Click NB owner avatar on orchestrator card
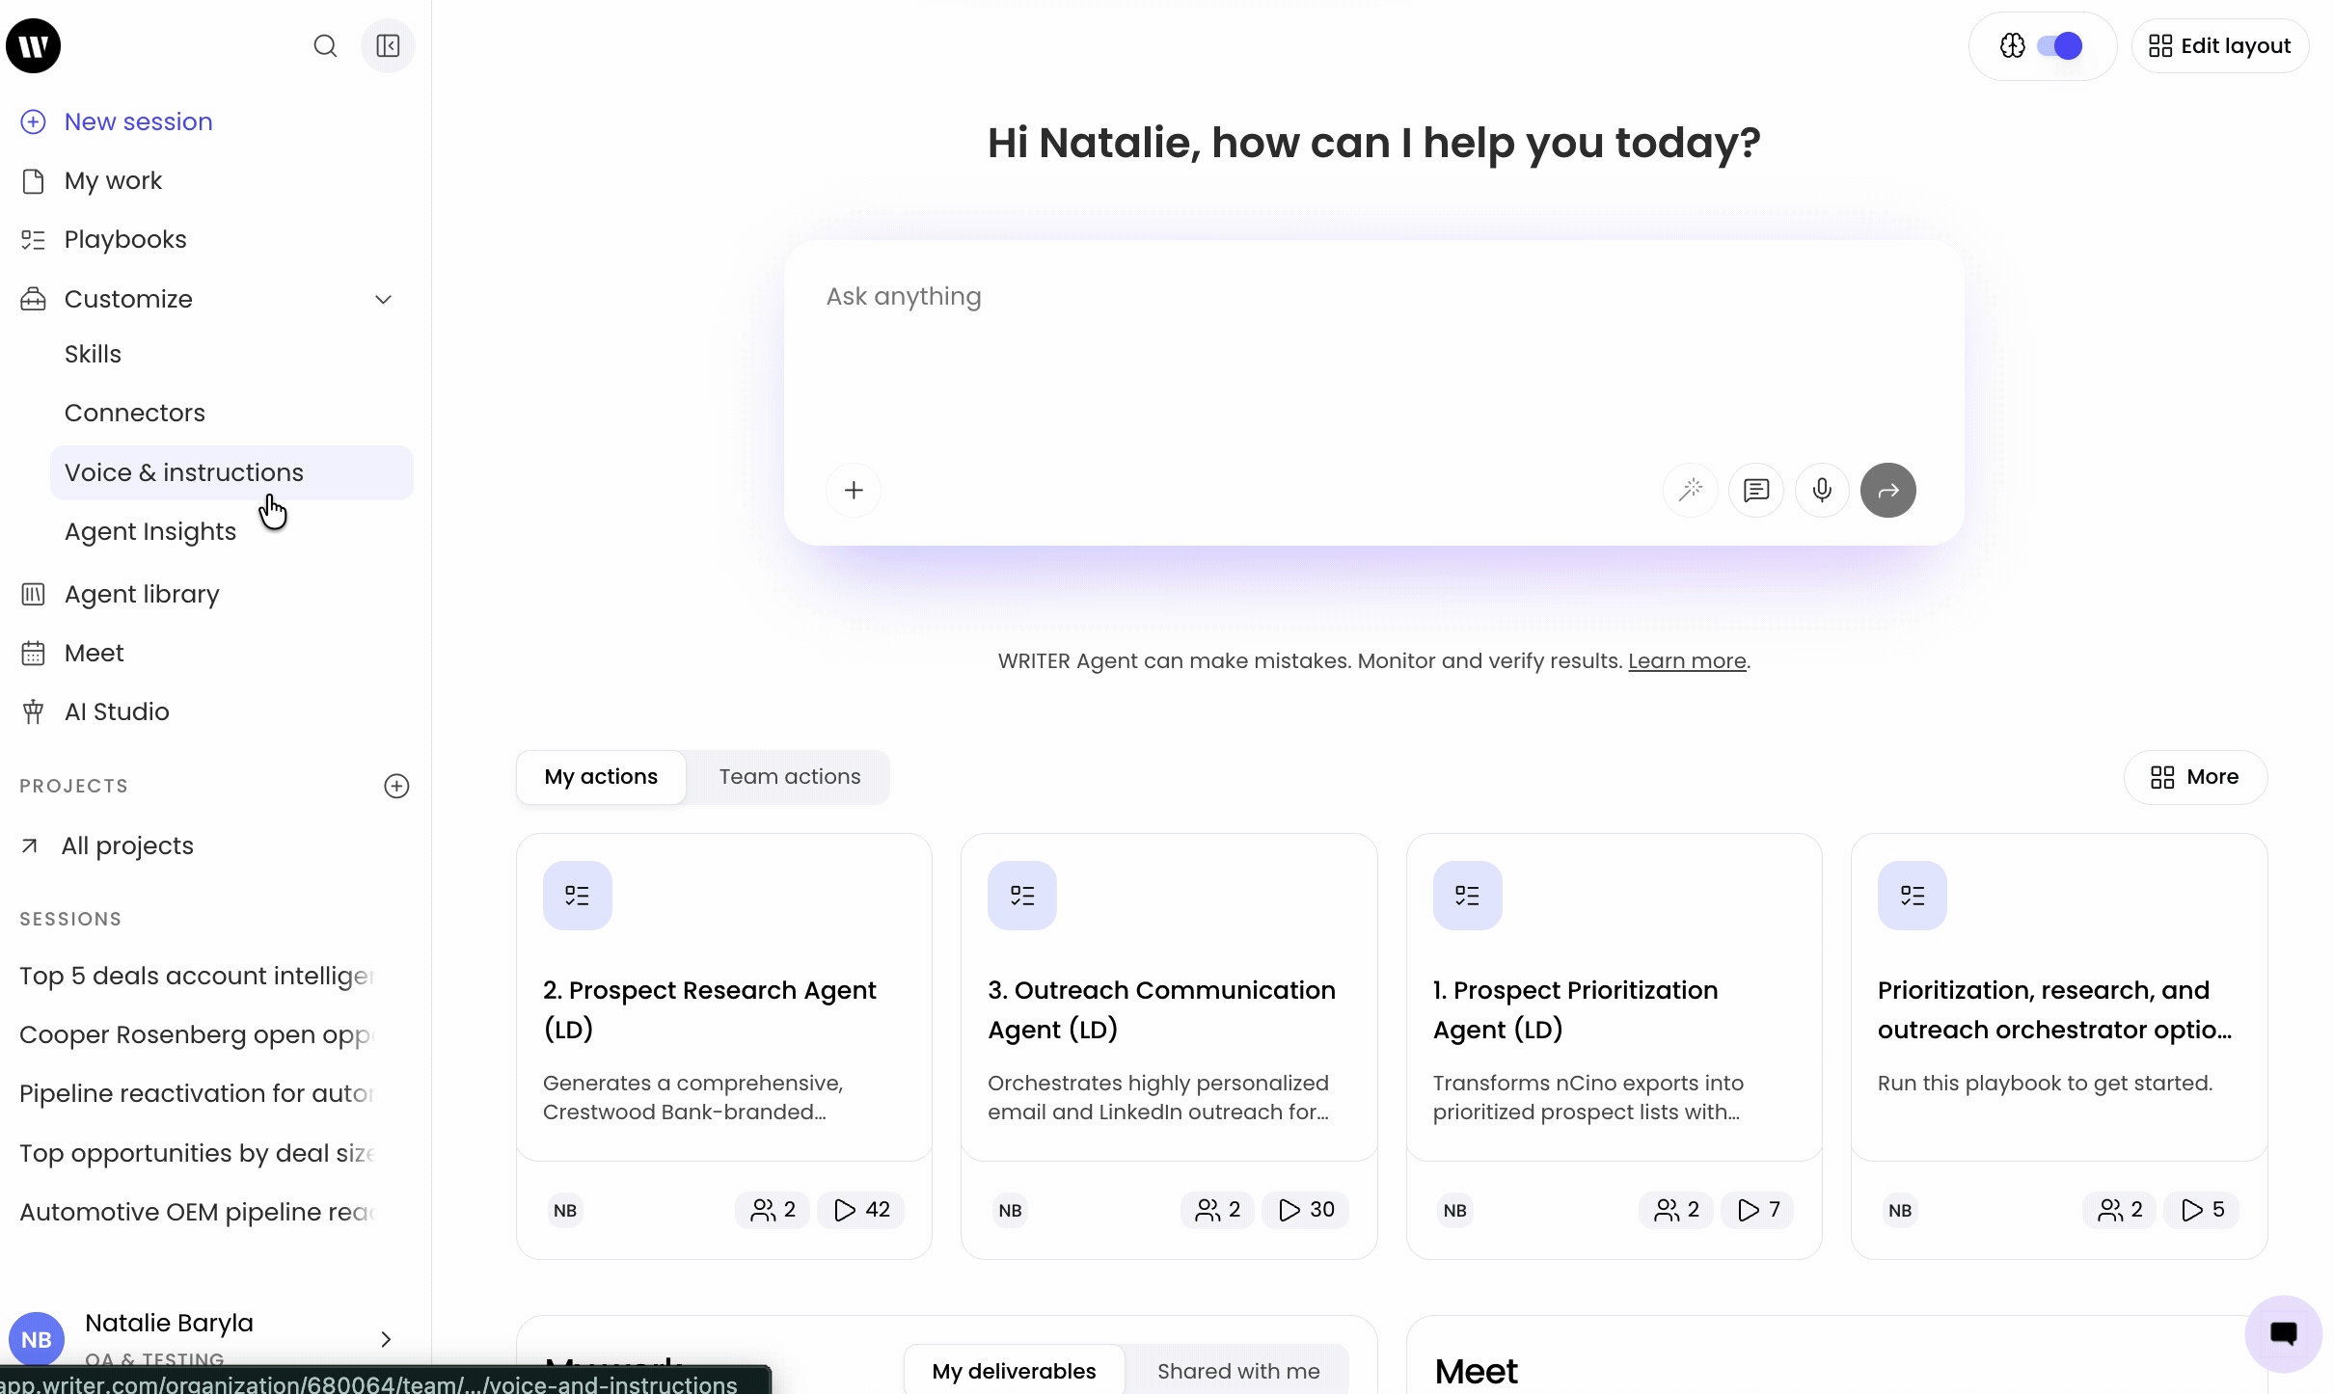Viewport: 2334px width, 1394px height. click(1900, 1210)
